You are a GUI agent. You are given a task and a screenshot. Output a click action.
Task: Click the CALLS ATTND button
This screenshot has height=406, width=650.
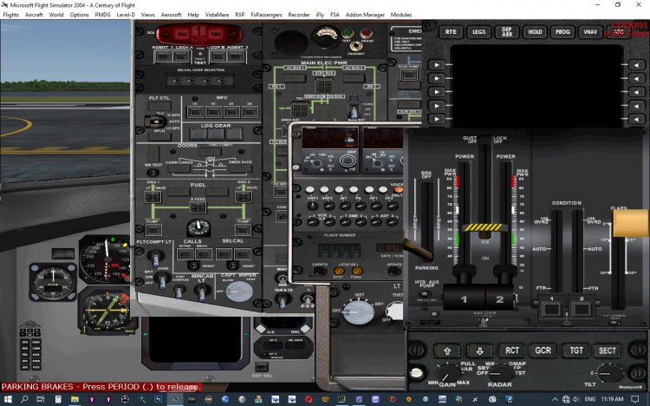pyautogui.click(x=185, y=253)
